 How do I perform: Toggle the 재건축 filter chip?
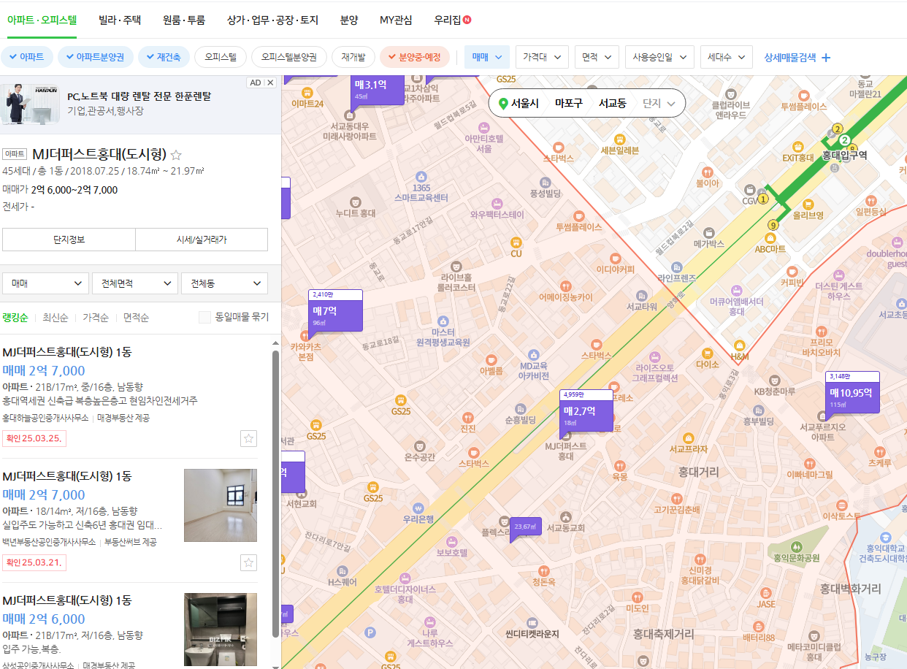click(x=164, y=56)
